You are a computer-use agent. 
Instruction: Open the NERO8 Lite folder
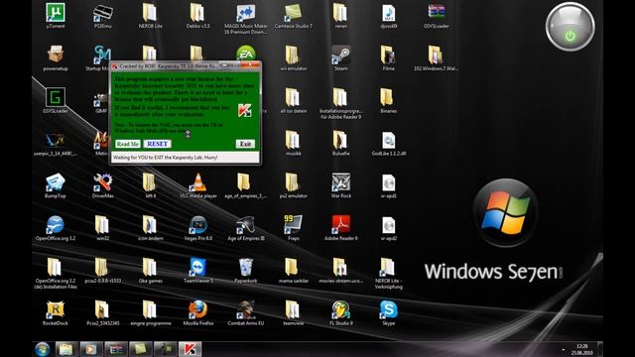point(150,16)
